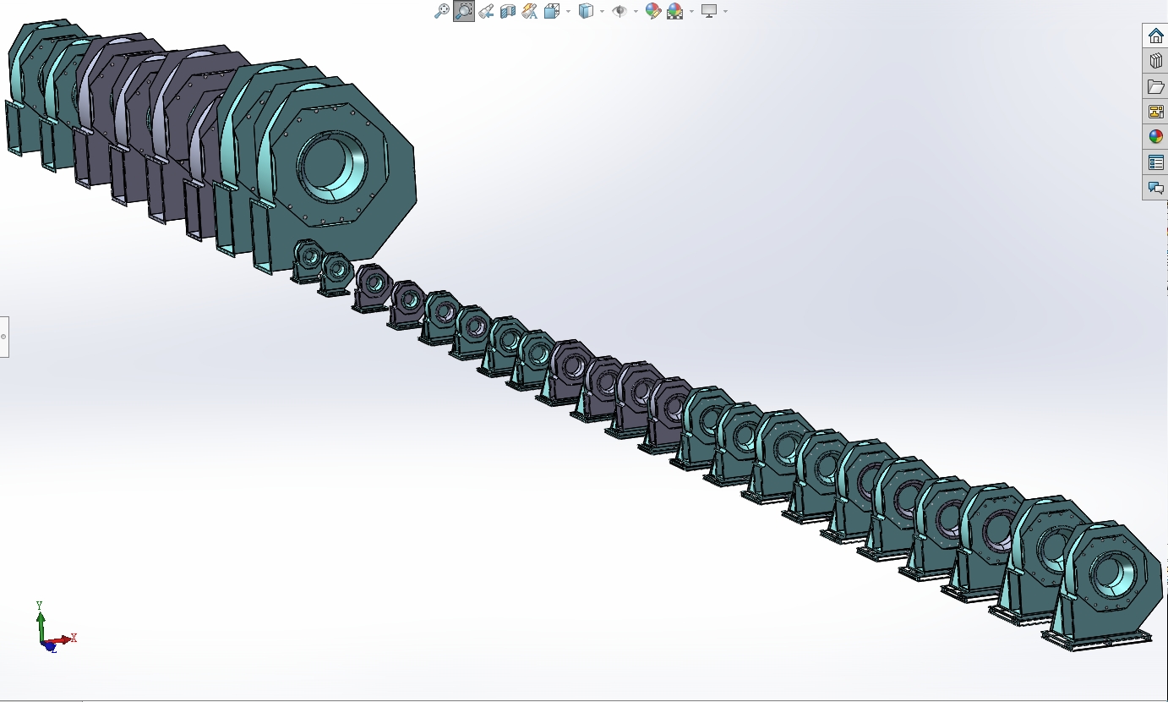Open the SOLIDWORKS Forum chat tab
The image size is (1168, 702).
tap(1155, 188)
